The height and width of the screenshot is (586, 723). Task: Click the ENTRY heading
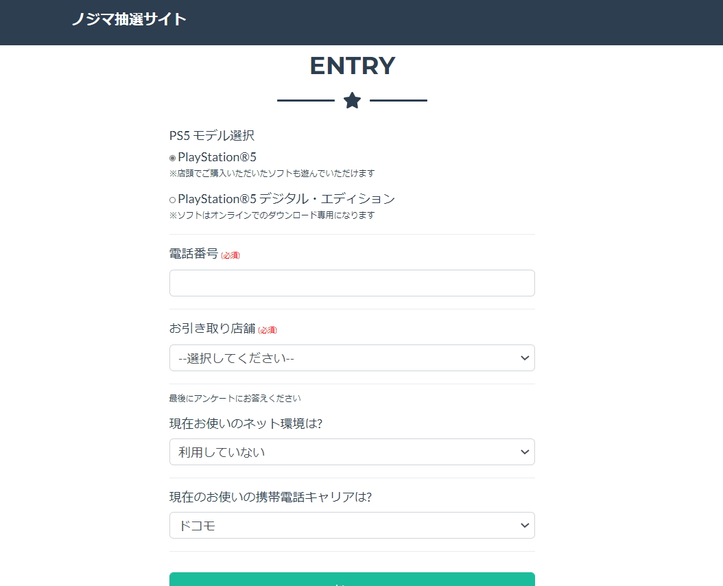click(x=352, y=66)
